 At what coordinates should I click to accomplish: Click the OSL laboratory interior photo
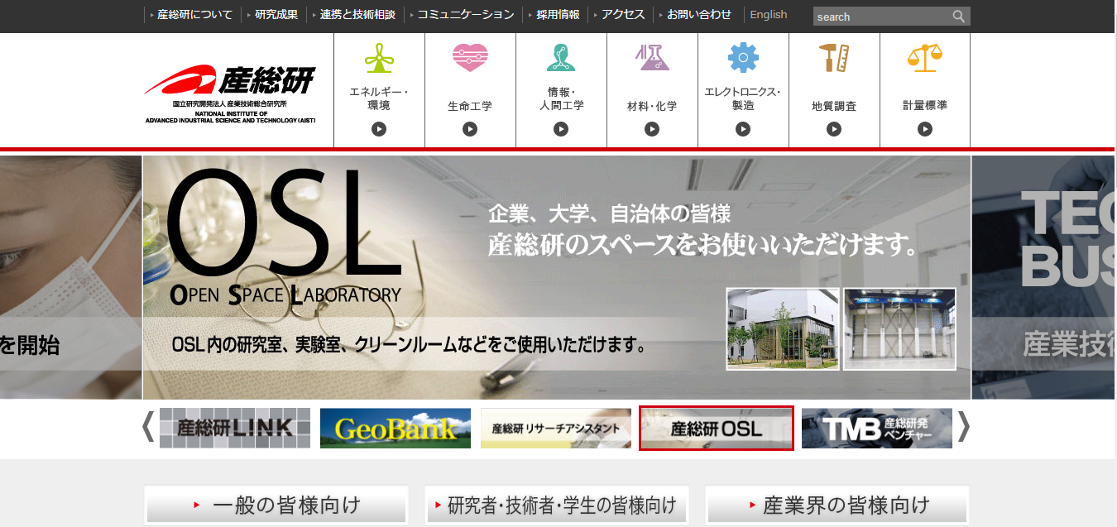pyautogui.click(x=899, y=328)
